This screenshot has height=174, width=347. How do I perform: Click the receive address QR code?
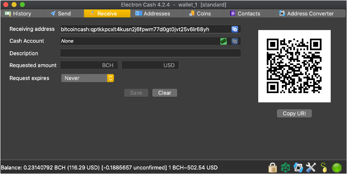click(x=294, y=66)
